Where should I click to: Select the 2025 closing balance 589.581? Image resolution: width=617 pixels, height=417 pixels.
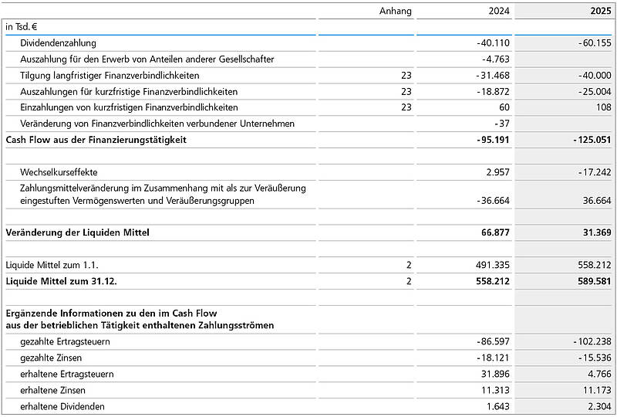coord(595,280)
